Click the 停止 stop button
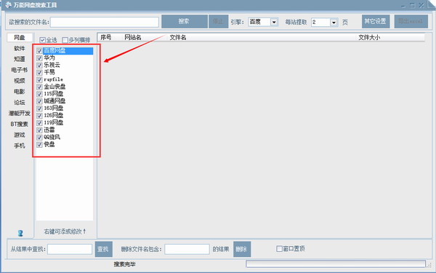Image resolution: width=436 pixels, height=273 pixels. point(218,21)
